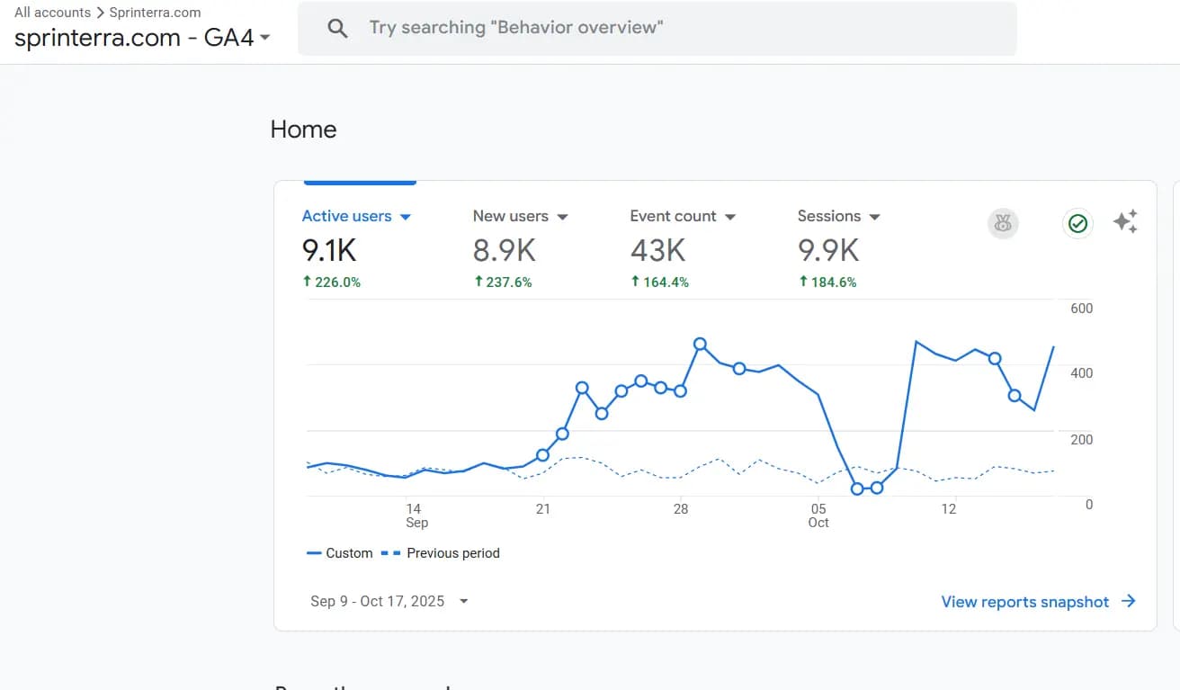Open View reports snapshot link
Image resolution: width=1180 pixels, height=690 pixels.
[x=1024, y=602]
